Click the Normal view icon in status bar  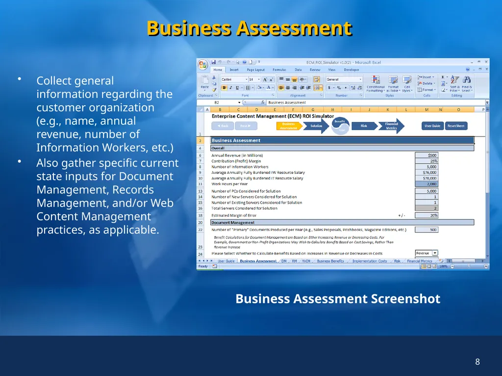coord(424,266)
